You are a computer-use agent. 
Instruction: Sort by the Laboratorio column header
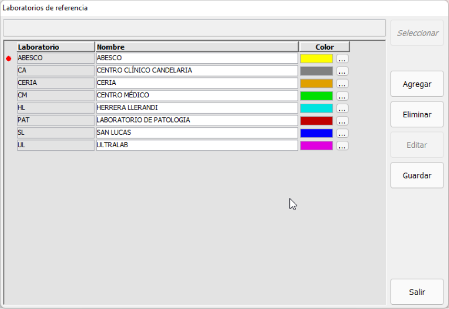click(x=56, y=47)
